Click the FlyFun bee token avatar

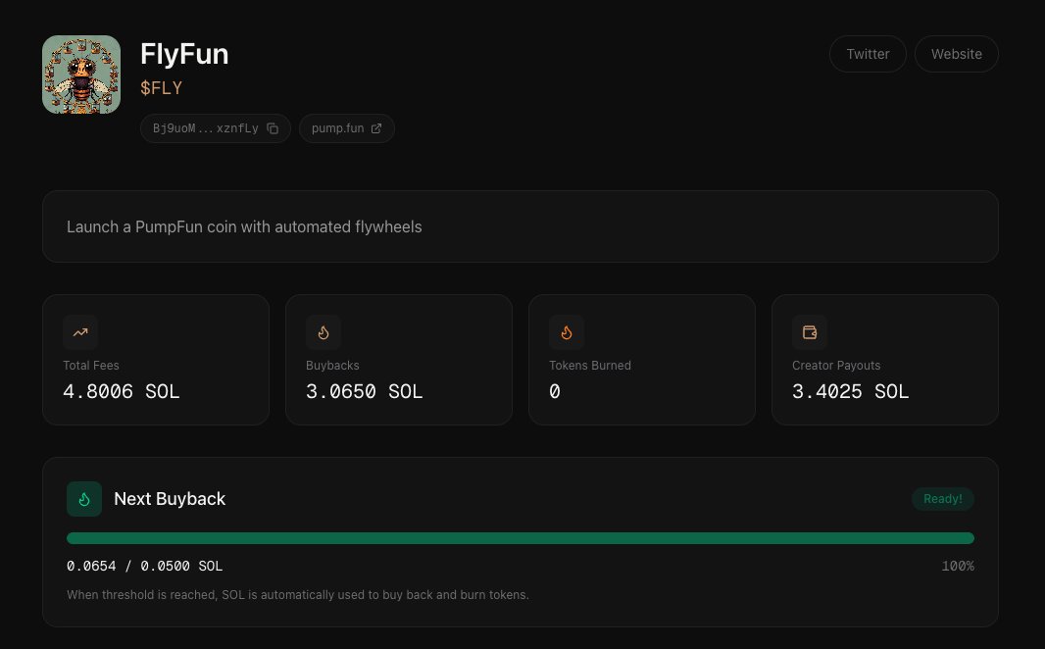81,75
